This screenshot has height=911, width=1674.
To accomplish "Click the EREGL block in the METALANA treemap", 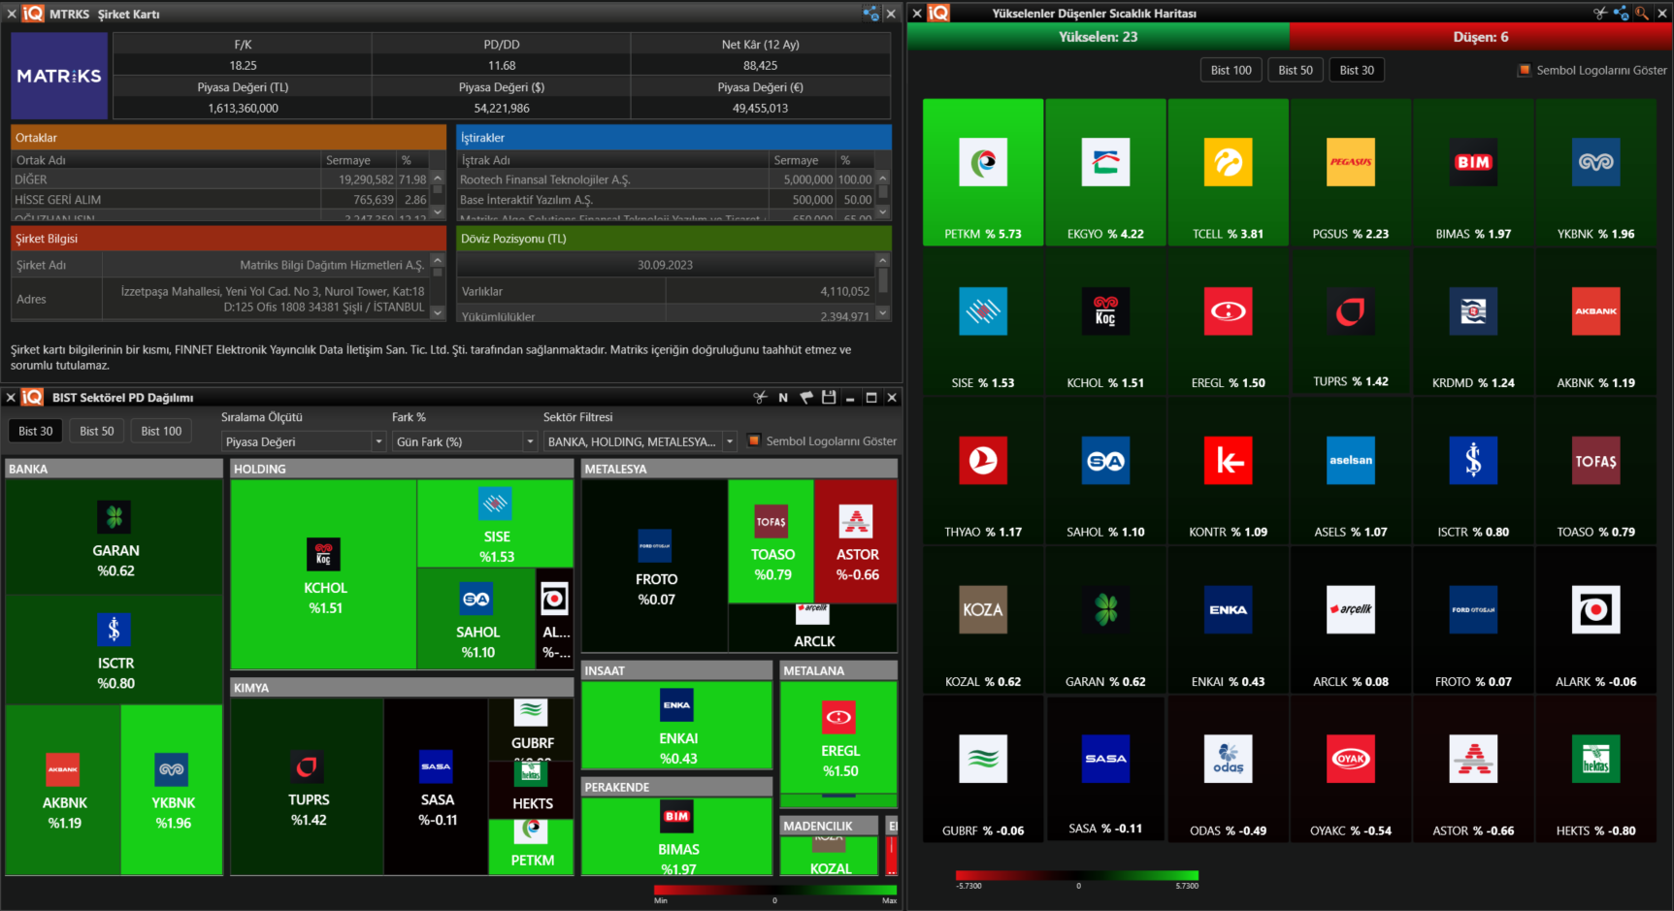I will pyautogui.click(x=838, y=738).
